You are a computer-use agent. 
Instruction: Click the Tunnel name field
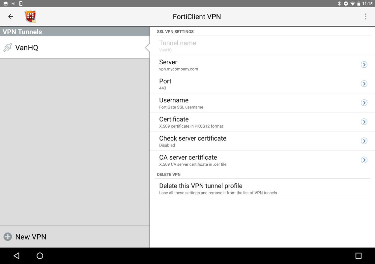262,46
